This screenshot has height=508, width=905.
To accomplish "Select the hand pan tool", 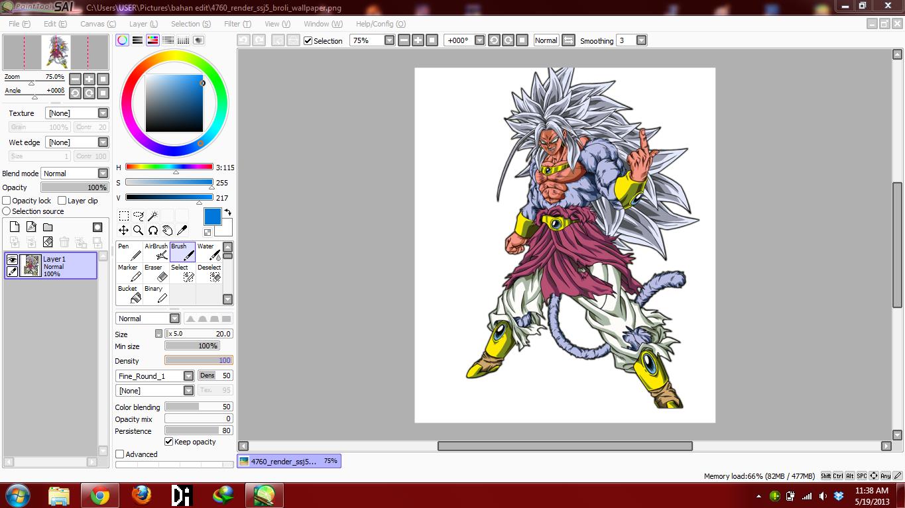I will click(168, 230).
